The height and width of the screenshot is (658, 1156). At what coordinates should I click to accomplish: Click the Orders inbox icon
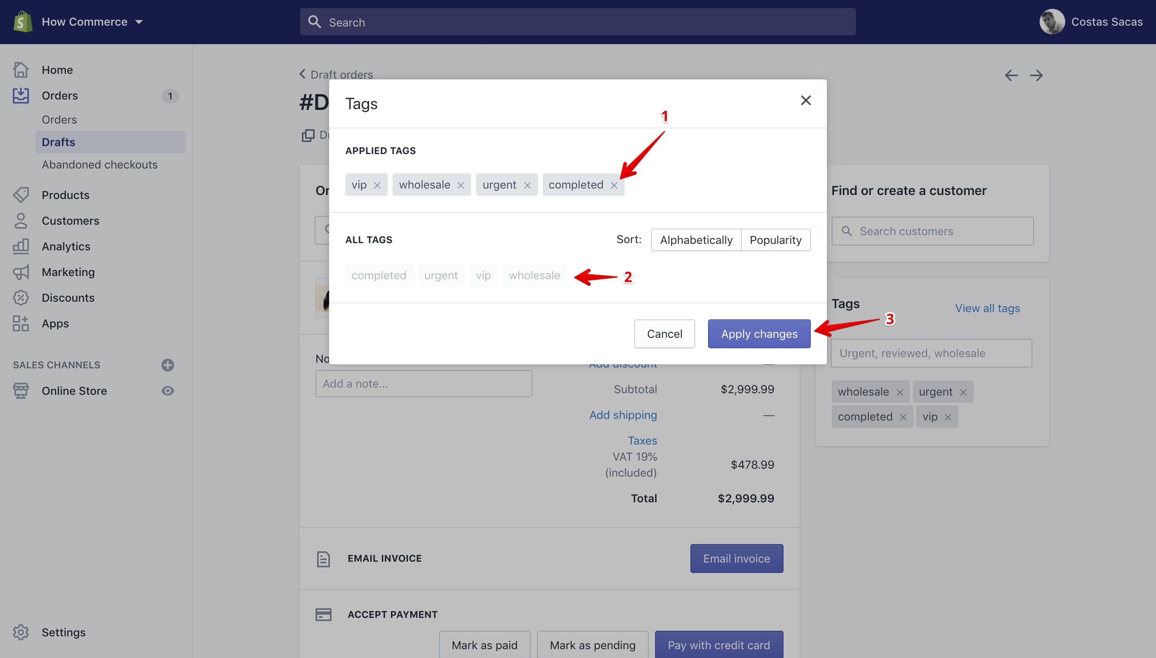tap(21, 95)
